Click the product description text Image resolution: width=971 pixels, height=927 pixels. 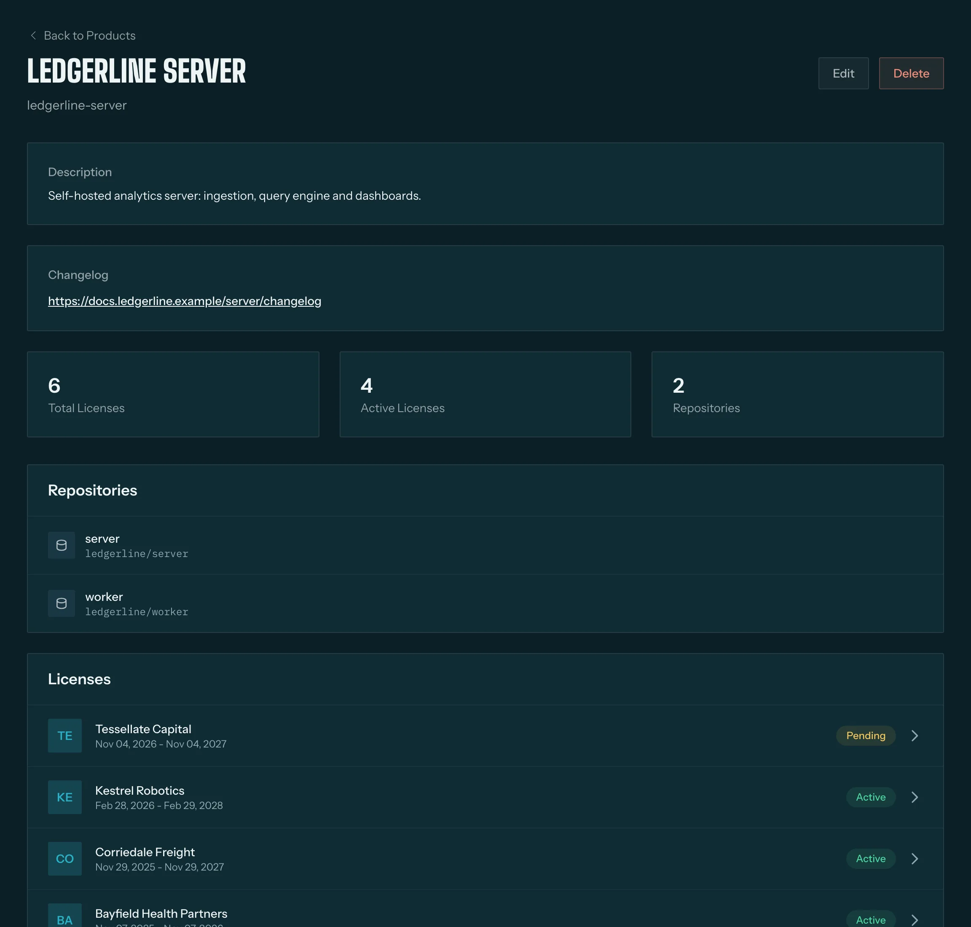(x=234, y=196)
